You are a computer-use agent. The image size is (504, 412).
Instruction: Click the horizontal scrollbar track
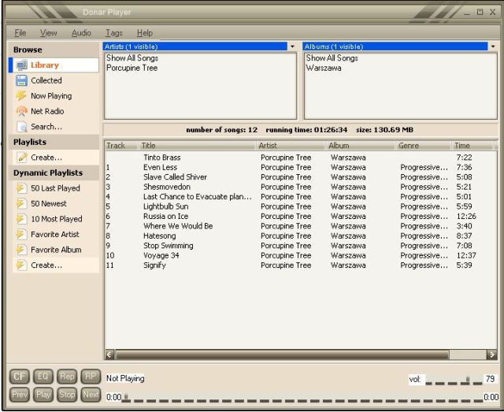[x=300, y=354]
